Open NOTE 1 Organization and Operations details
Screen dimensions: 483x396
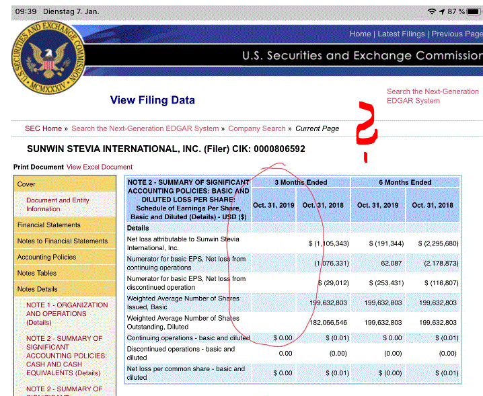[x=67, y=313]
